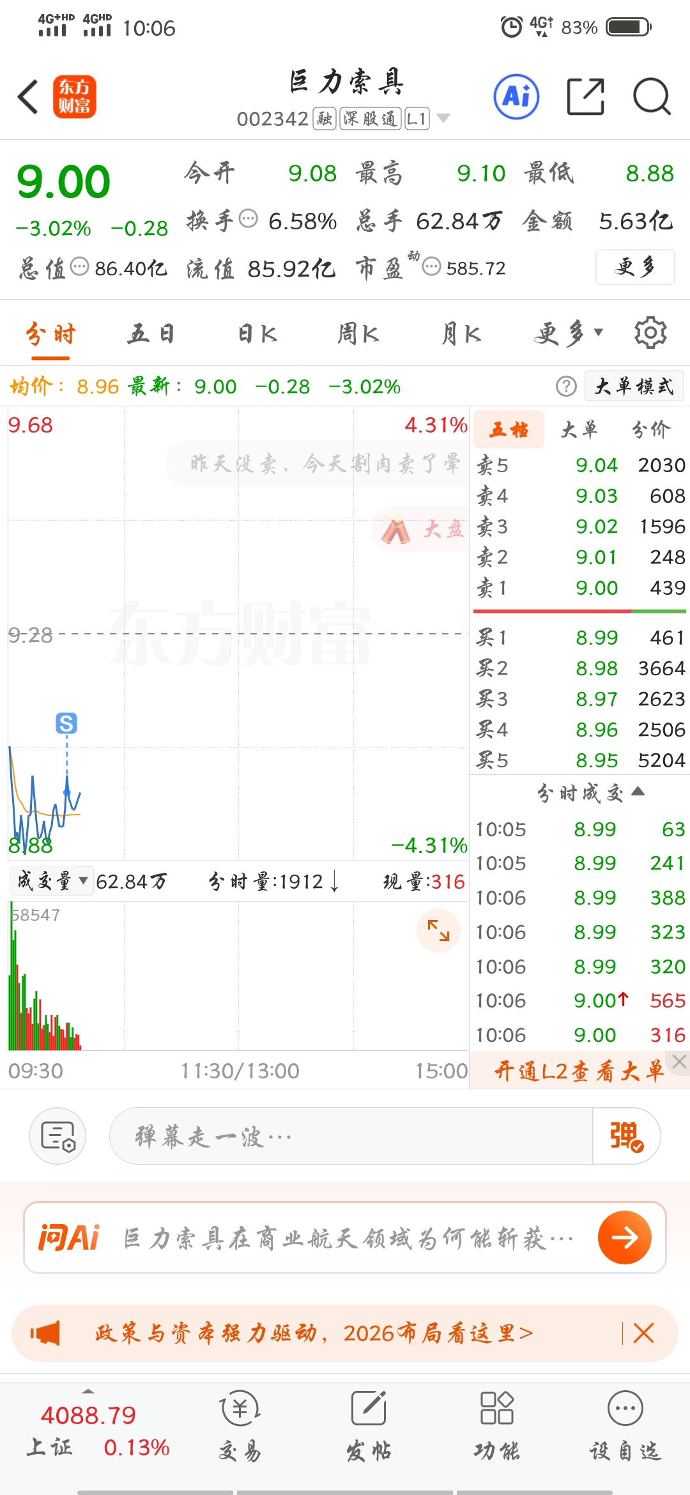Tap help question mark icon
The width and height of the screenshot is (690, 1495).
tap(566, 387)
